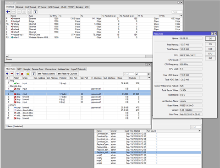Viewport: 220px width, 168px height.
Task: Select the 'Ping' comment row in Firewall
Action: tap(78, 81)
